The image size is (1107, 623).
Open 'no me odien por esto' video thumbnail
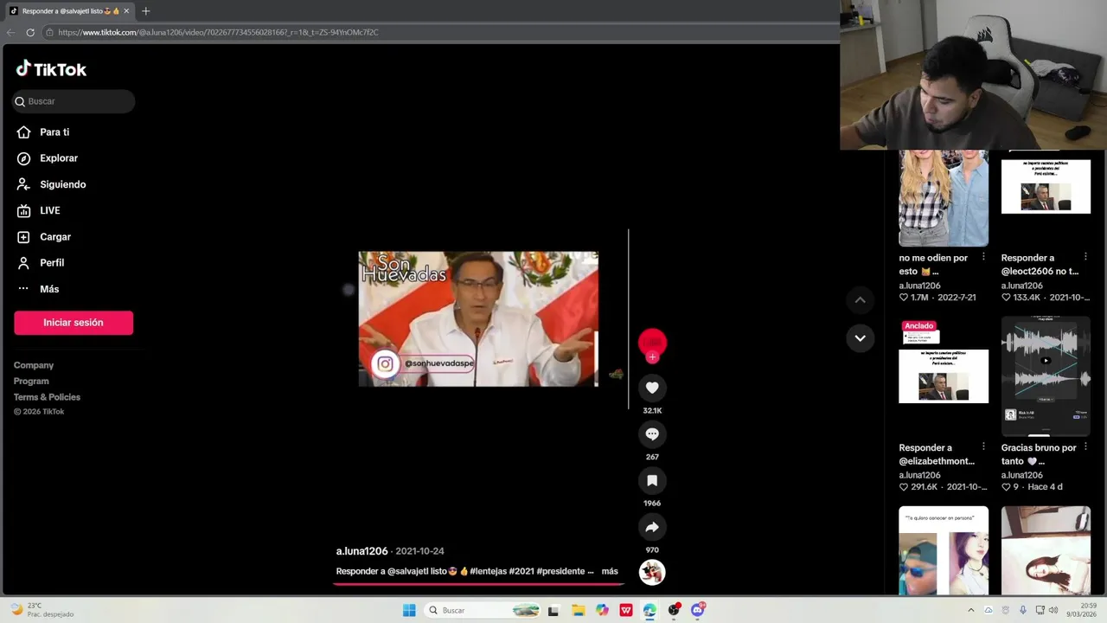[x=944, y=198]
